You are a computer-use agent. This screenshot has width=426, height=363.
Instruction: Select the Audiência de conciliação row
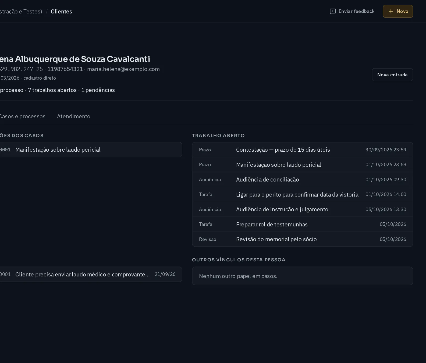[x=303, y=180]
